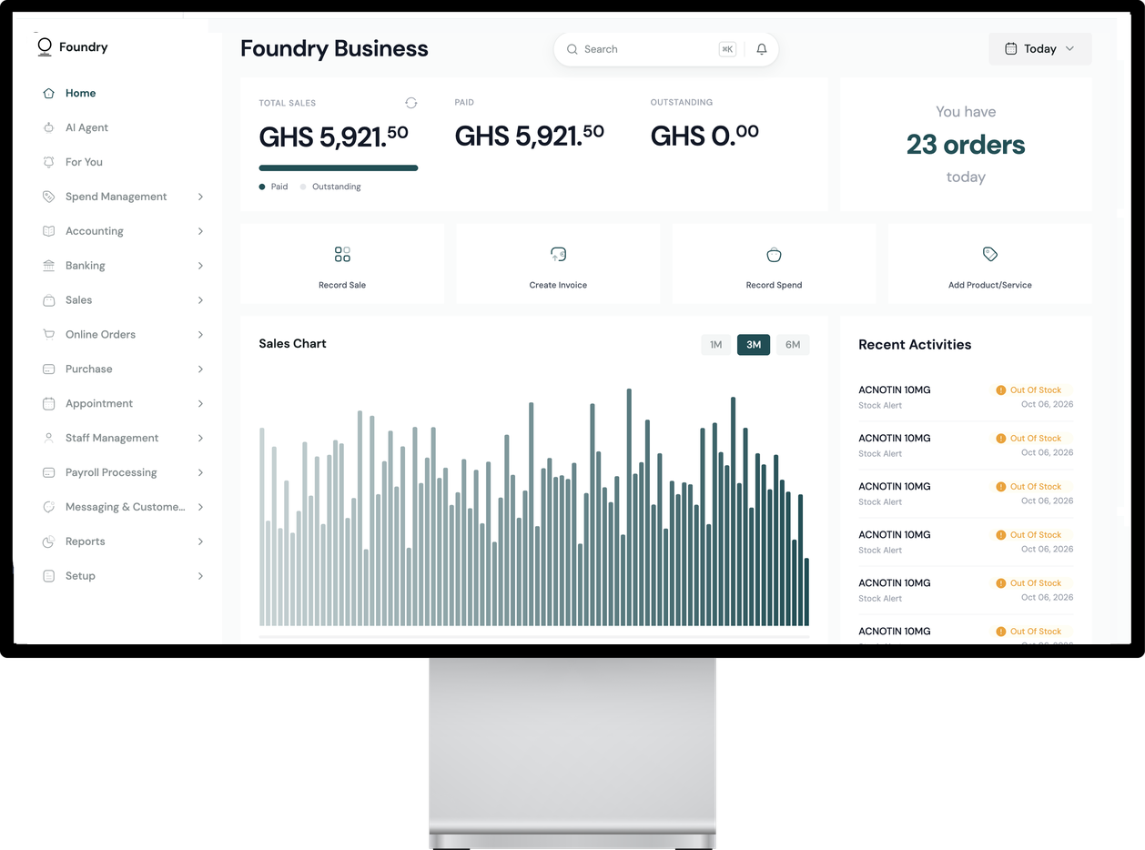Expand Setup submenu chevron
Image resolution: width=1145 pixels, height=850 pixels.
coord(200,576)
